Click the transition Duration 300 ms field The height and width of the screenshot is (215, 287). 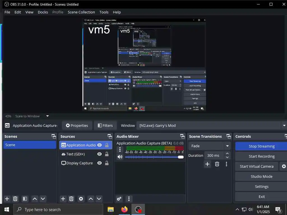point(214,156)
